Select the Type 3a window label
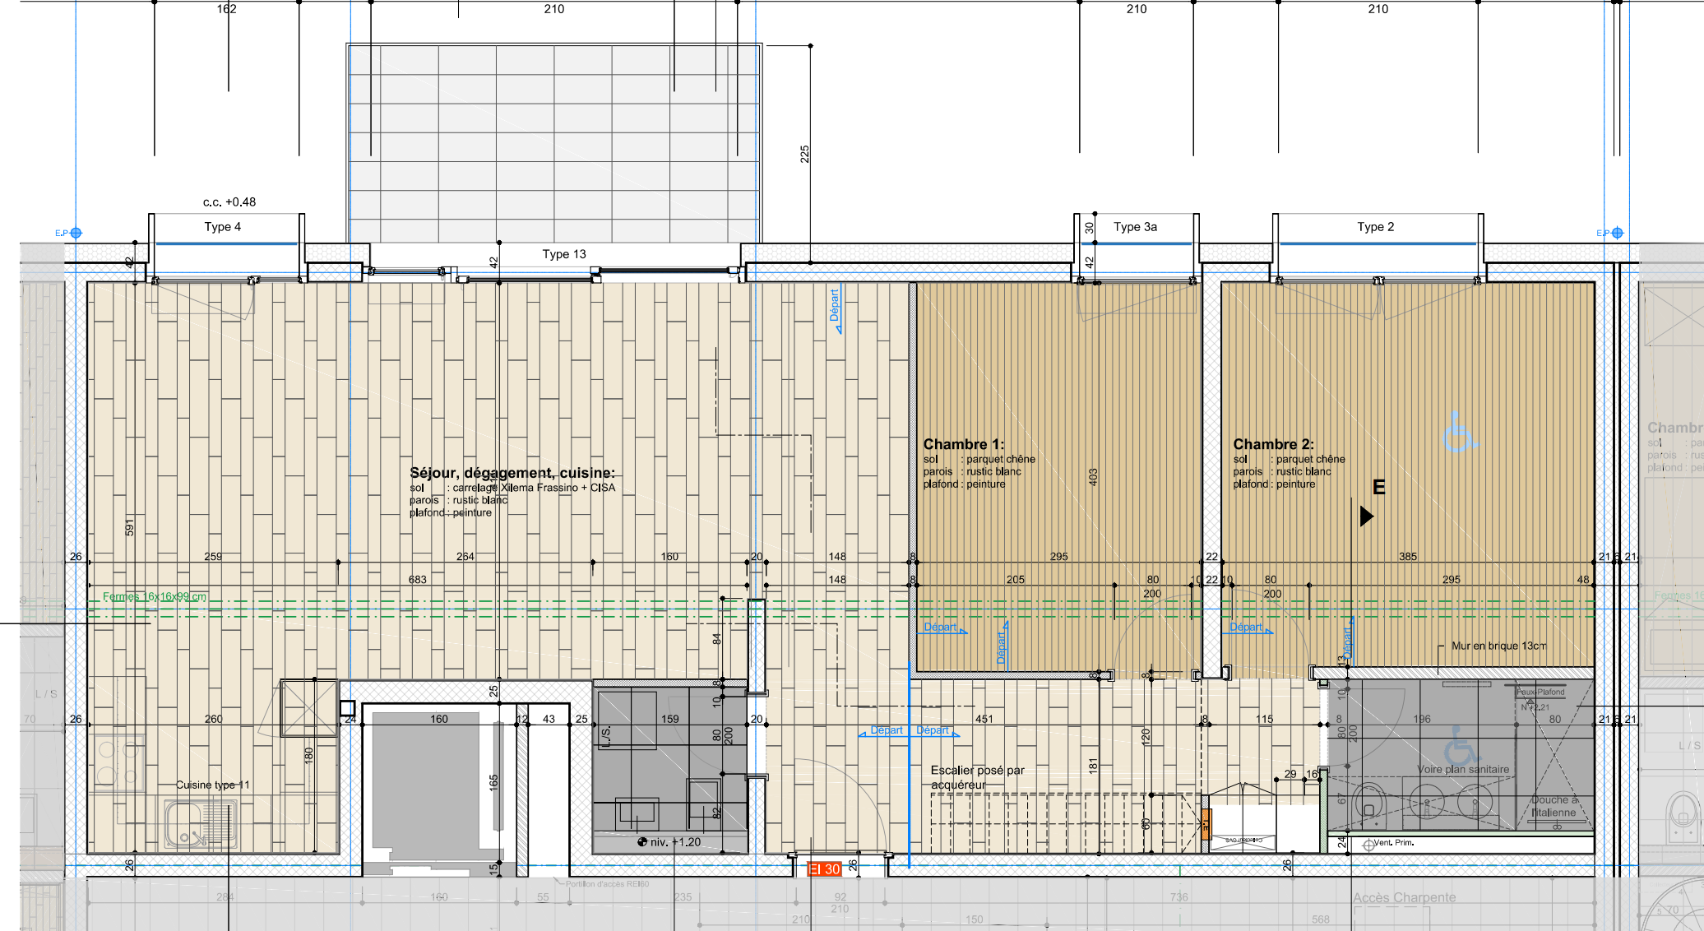 pyautogui.click(x=1135, y=227)
